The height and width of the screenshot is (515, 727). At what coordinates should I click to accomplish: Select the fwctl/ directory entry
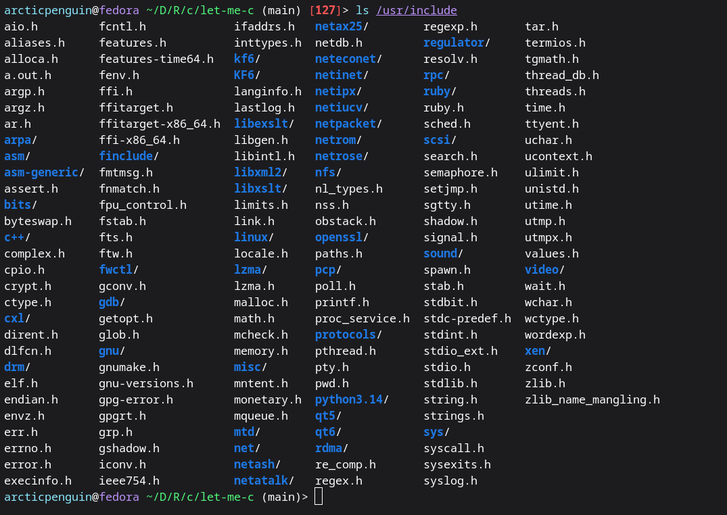(119, 270)
